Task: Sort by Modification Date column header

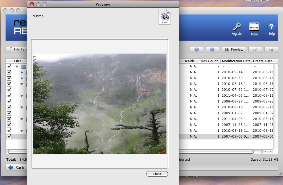Action: [236, 61]
